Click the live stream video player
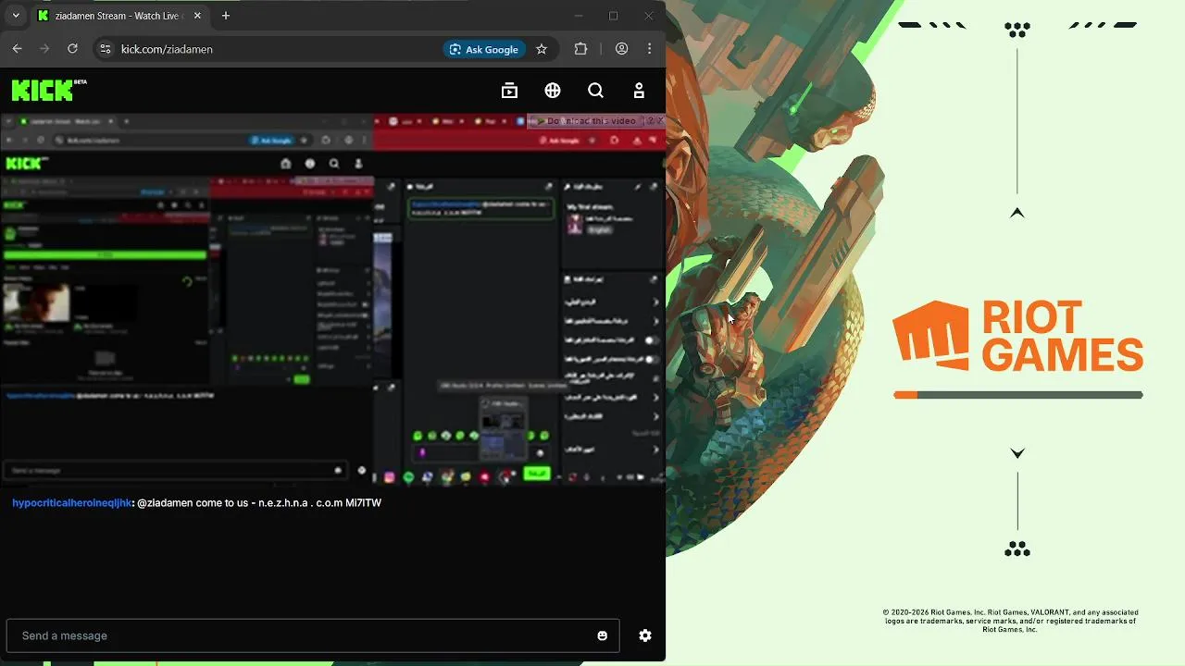Viewport: 1185px width, 666px height. [333, 300]
